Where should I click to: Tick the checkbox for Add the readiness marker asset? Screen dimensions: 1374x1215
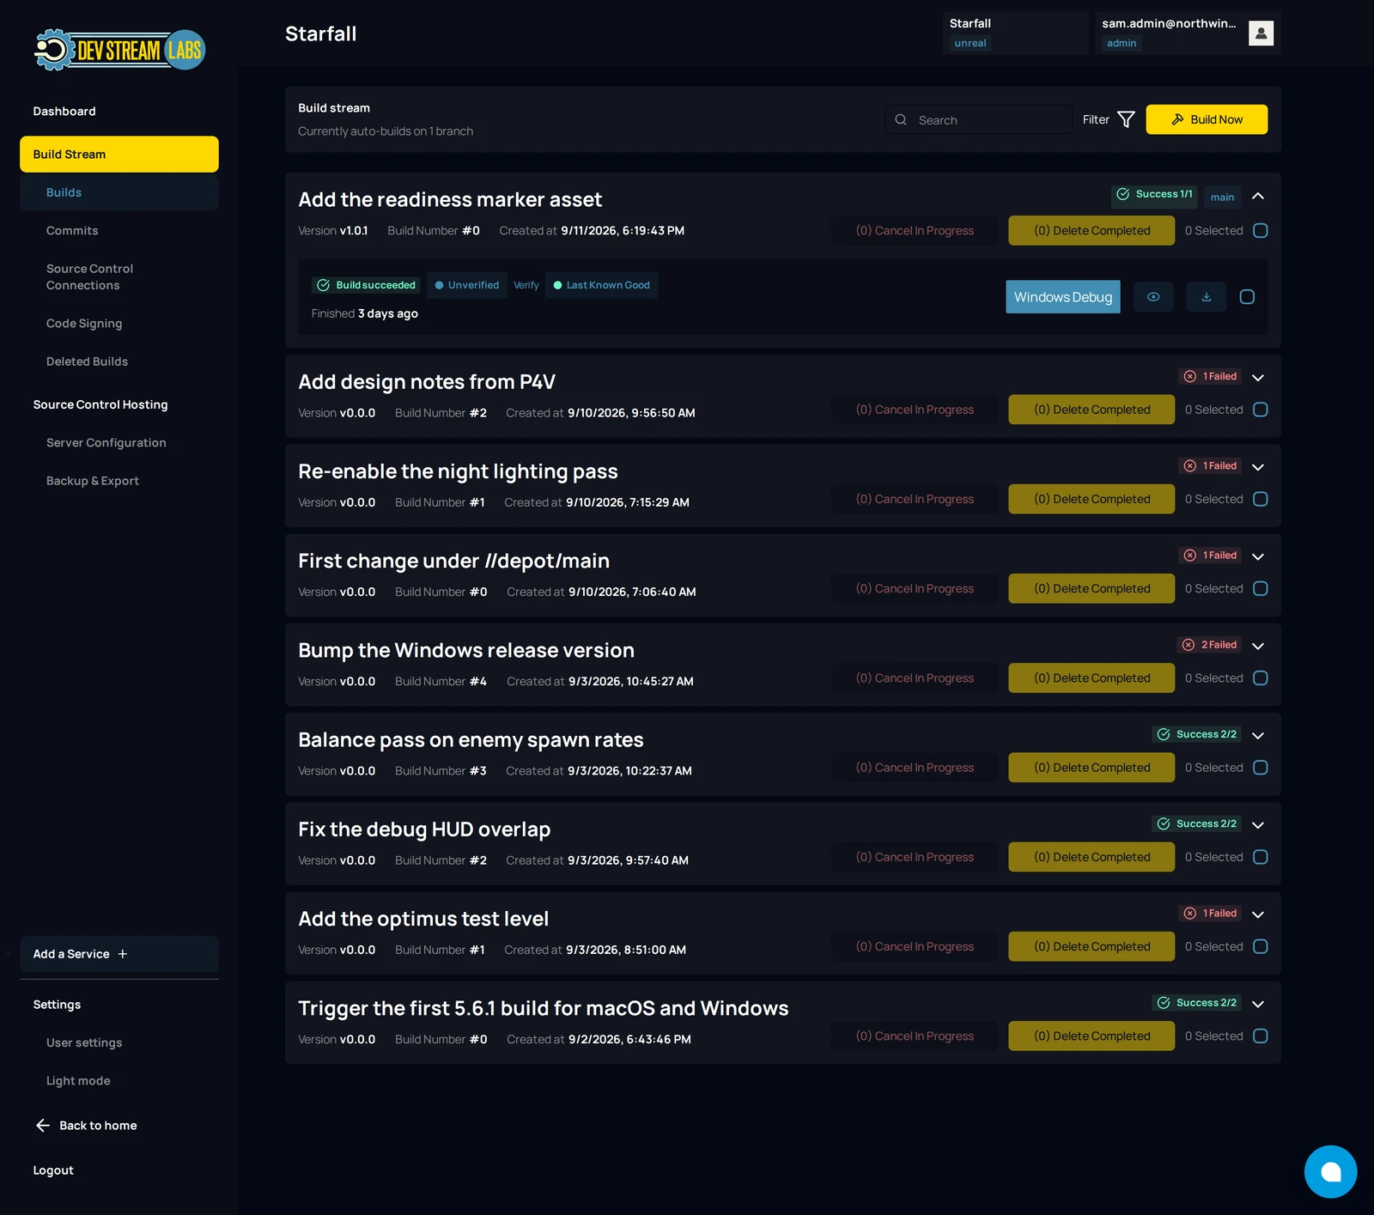(1260, 231)
